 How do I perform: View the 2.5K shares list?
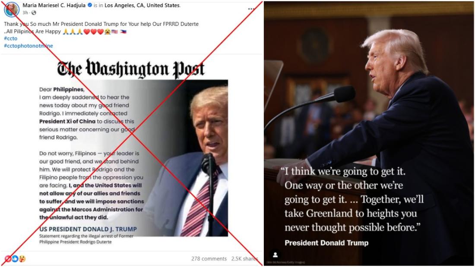pos(244,258)
